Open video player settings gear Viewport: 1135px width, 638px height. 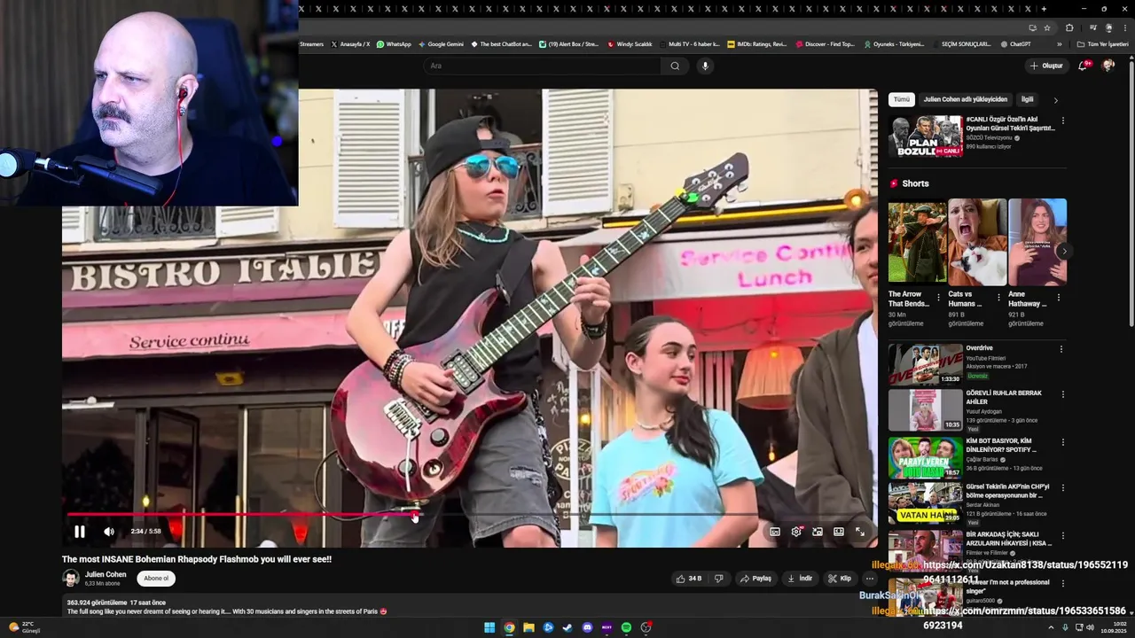[796, 532]
